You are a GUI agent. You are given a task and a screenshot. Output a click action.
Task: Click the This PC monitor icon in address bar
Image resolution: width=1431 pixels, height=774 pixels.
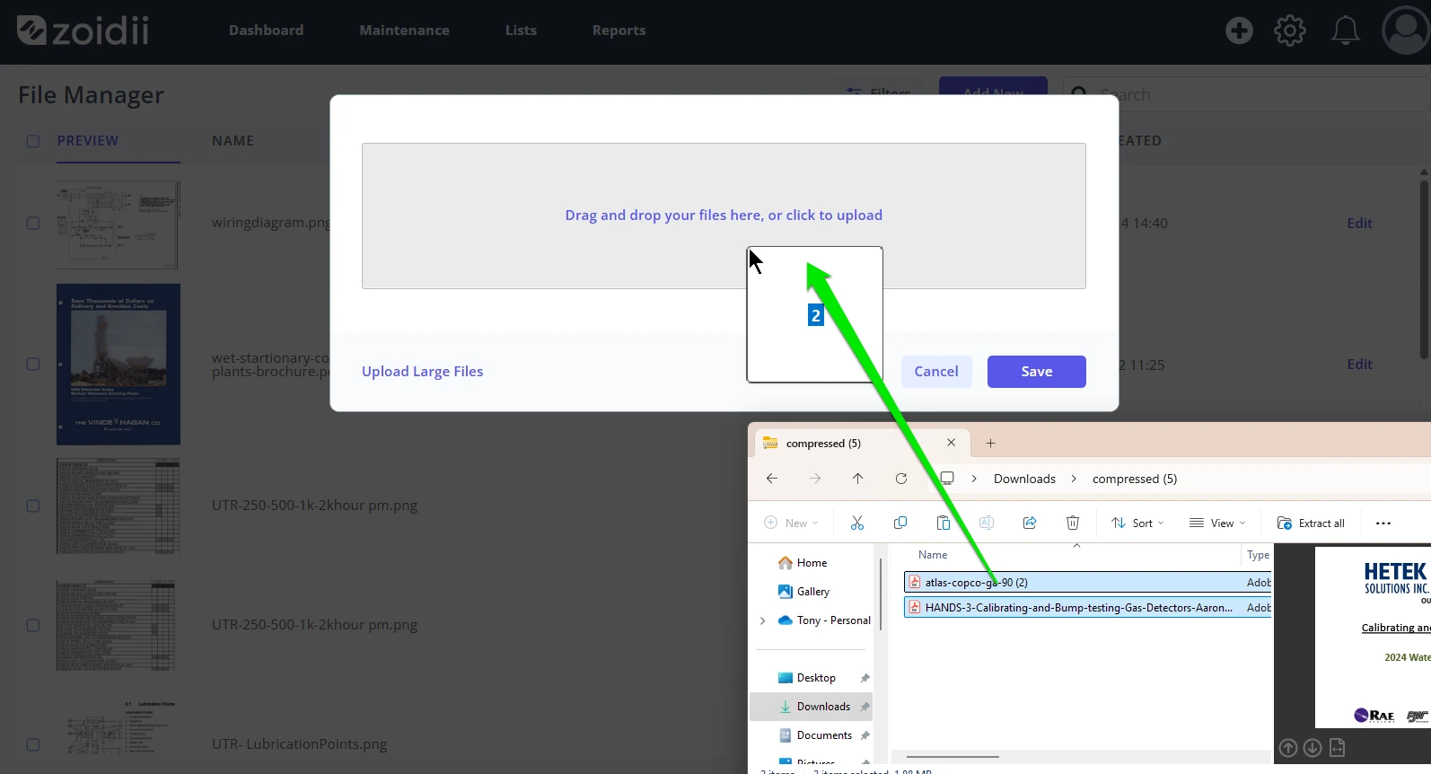[x=947, y=479]
